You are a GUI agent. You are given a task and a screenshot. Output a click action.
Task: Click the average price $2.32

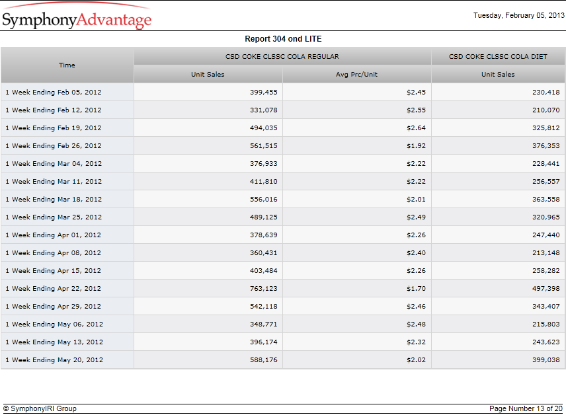416,342
